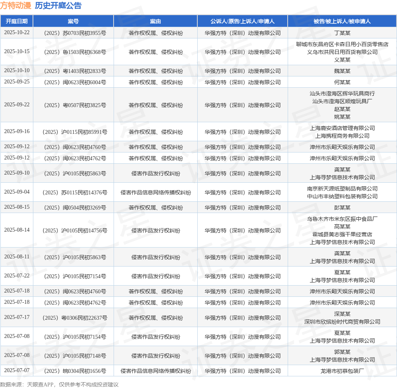
Task: Select date cell 2025-10-10
Action: 17,71
